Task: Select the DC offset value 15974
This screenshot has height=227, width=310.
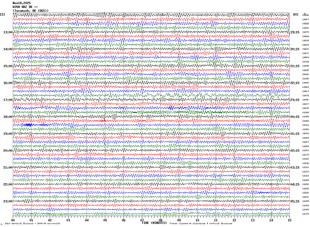Action: point(305,134)
